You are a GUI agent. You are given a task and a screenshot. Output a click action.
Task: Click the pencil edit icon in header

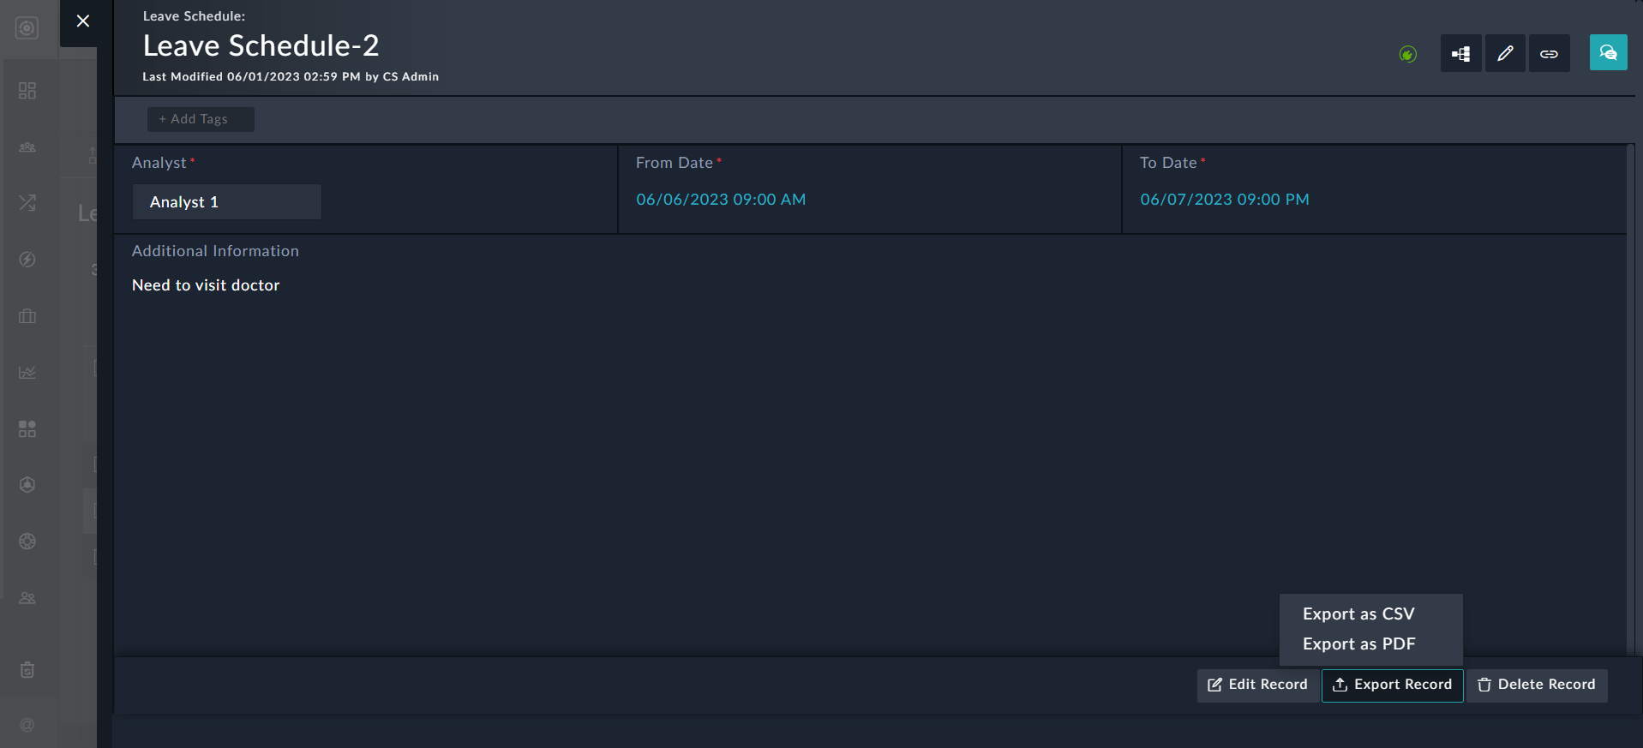[x=1505, y=54]
